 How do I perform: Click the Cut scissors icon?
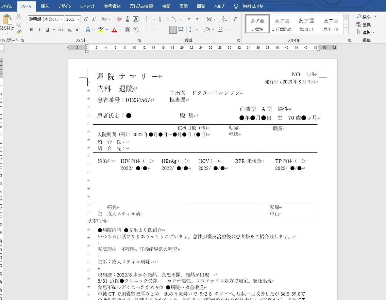pyautogui.click(x=19, y=17)
